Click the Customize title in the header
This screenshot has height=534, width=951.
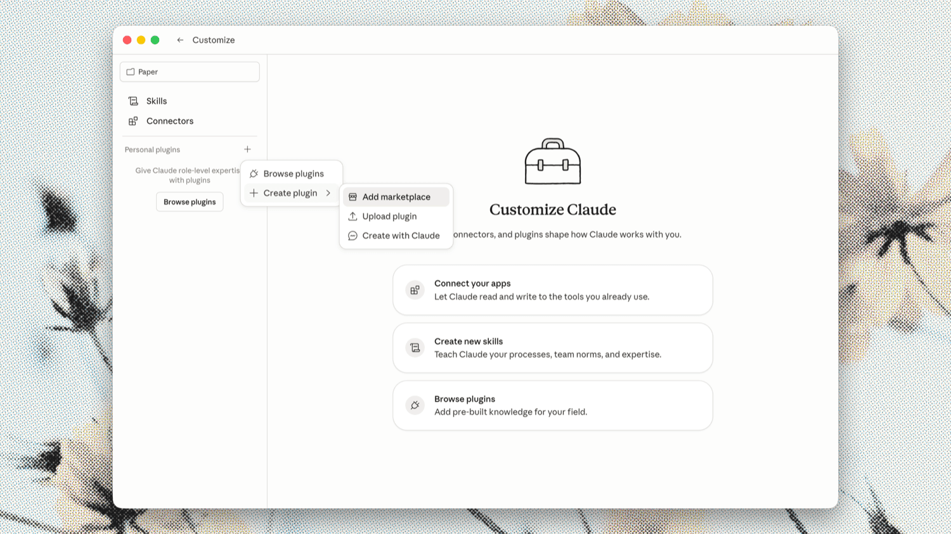pos(214,40)
